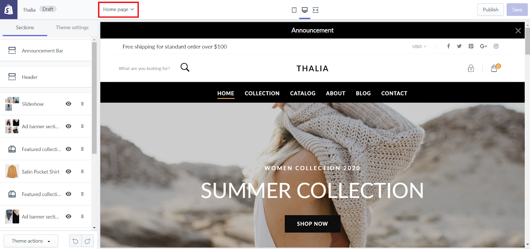Switch to Theme settings tab

coord(72,27)
